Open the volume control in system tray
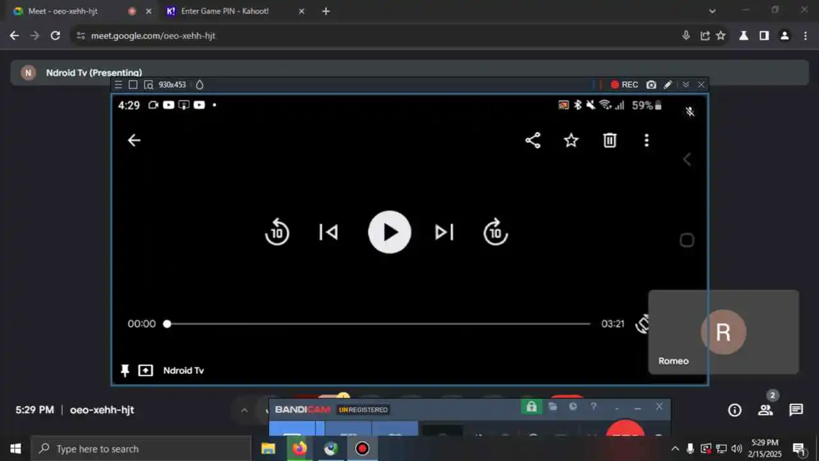 pos(736,448)
